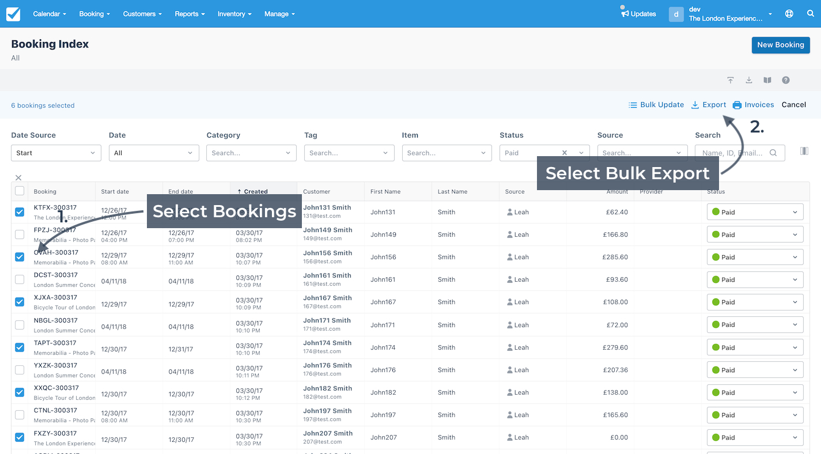Click the upload arrow toolbar icon
The width and height of the screenshot is (821, 454).
[x=731, y=80]
